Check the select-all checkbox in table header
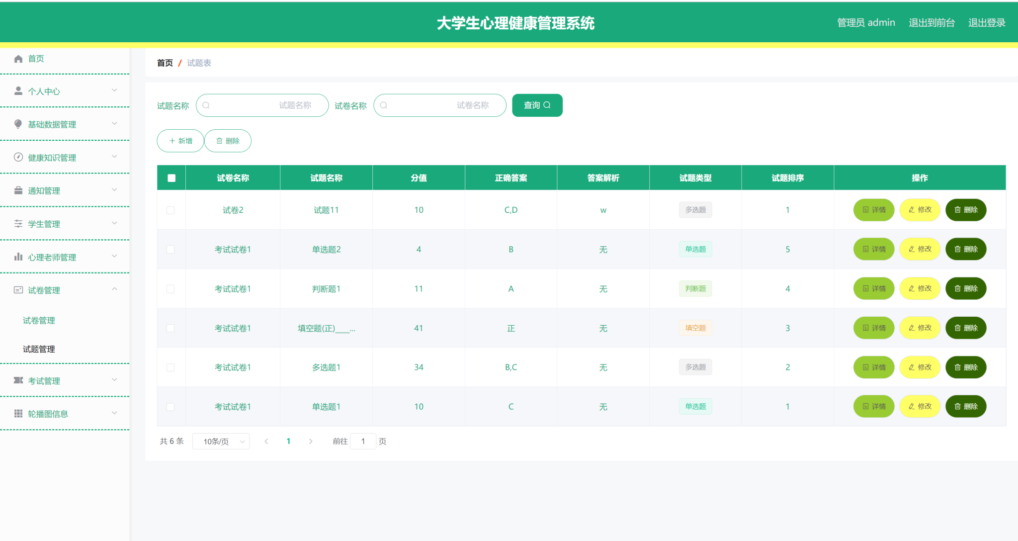Image resolution: width=1018 pixels, height=541 pixels. [171, 177]
